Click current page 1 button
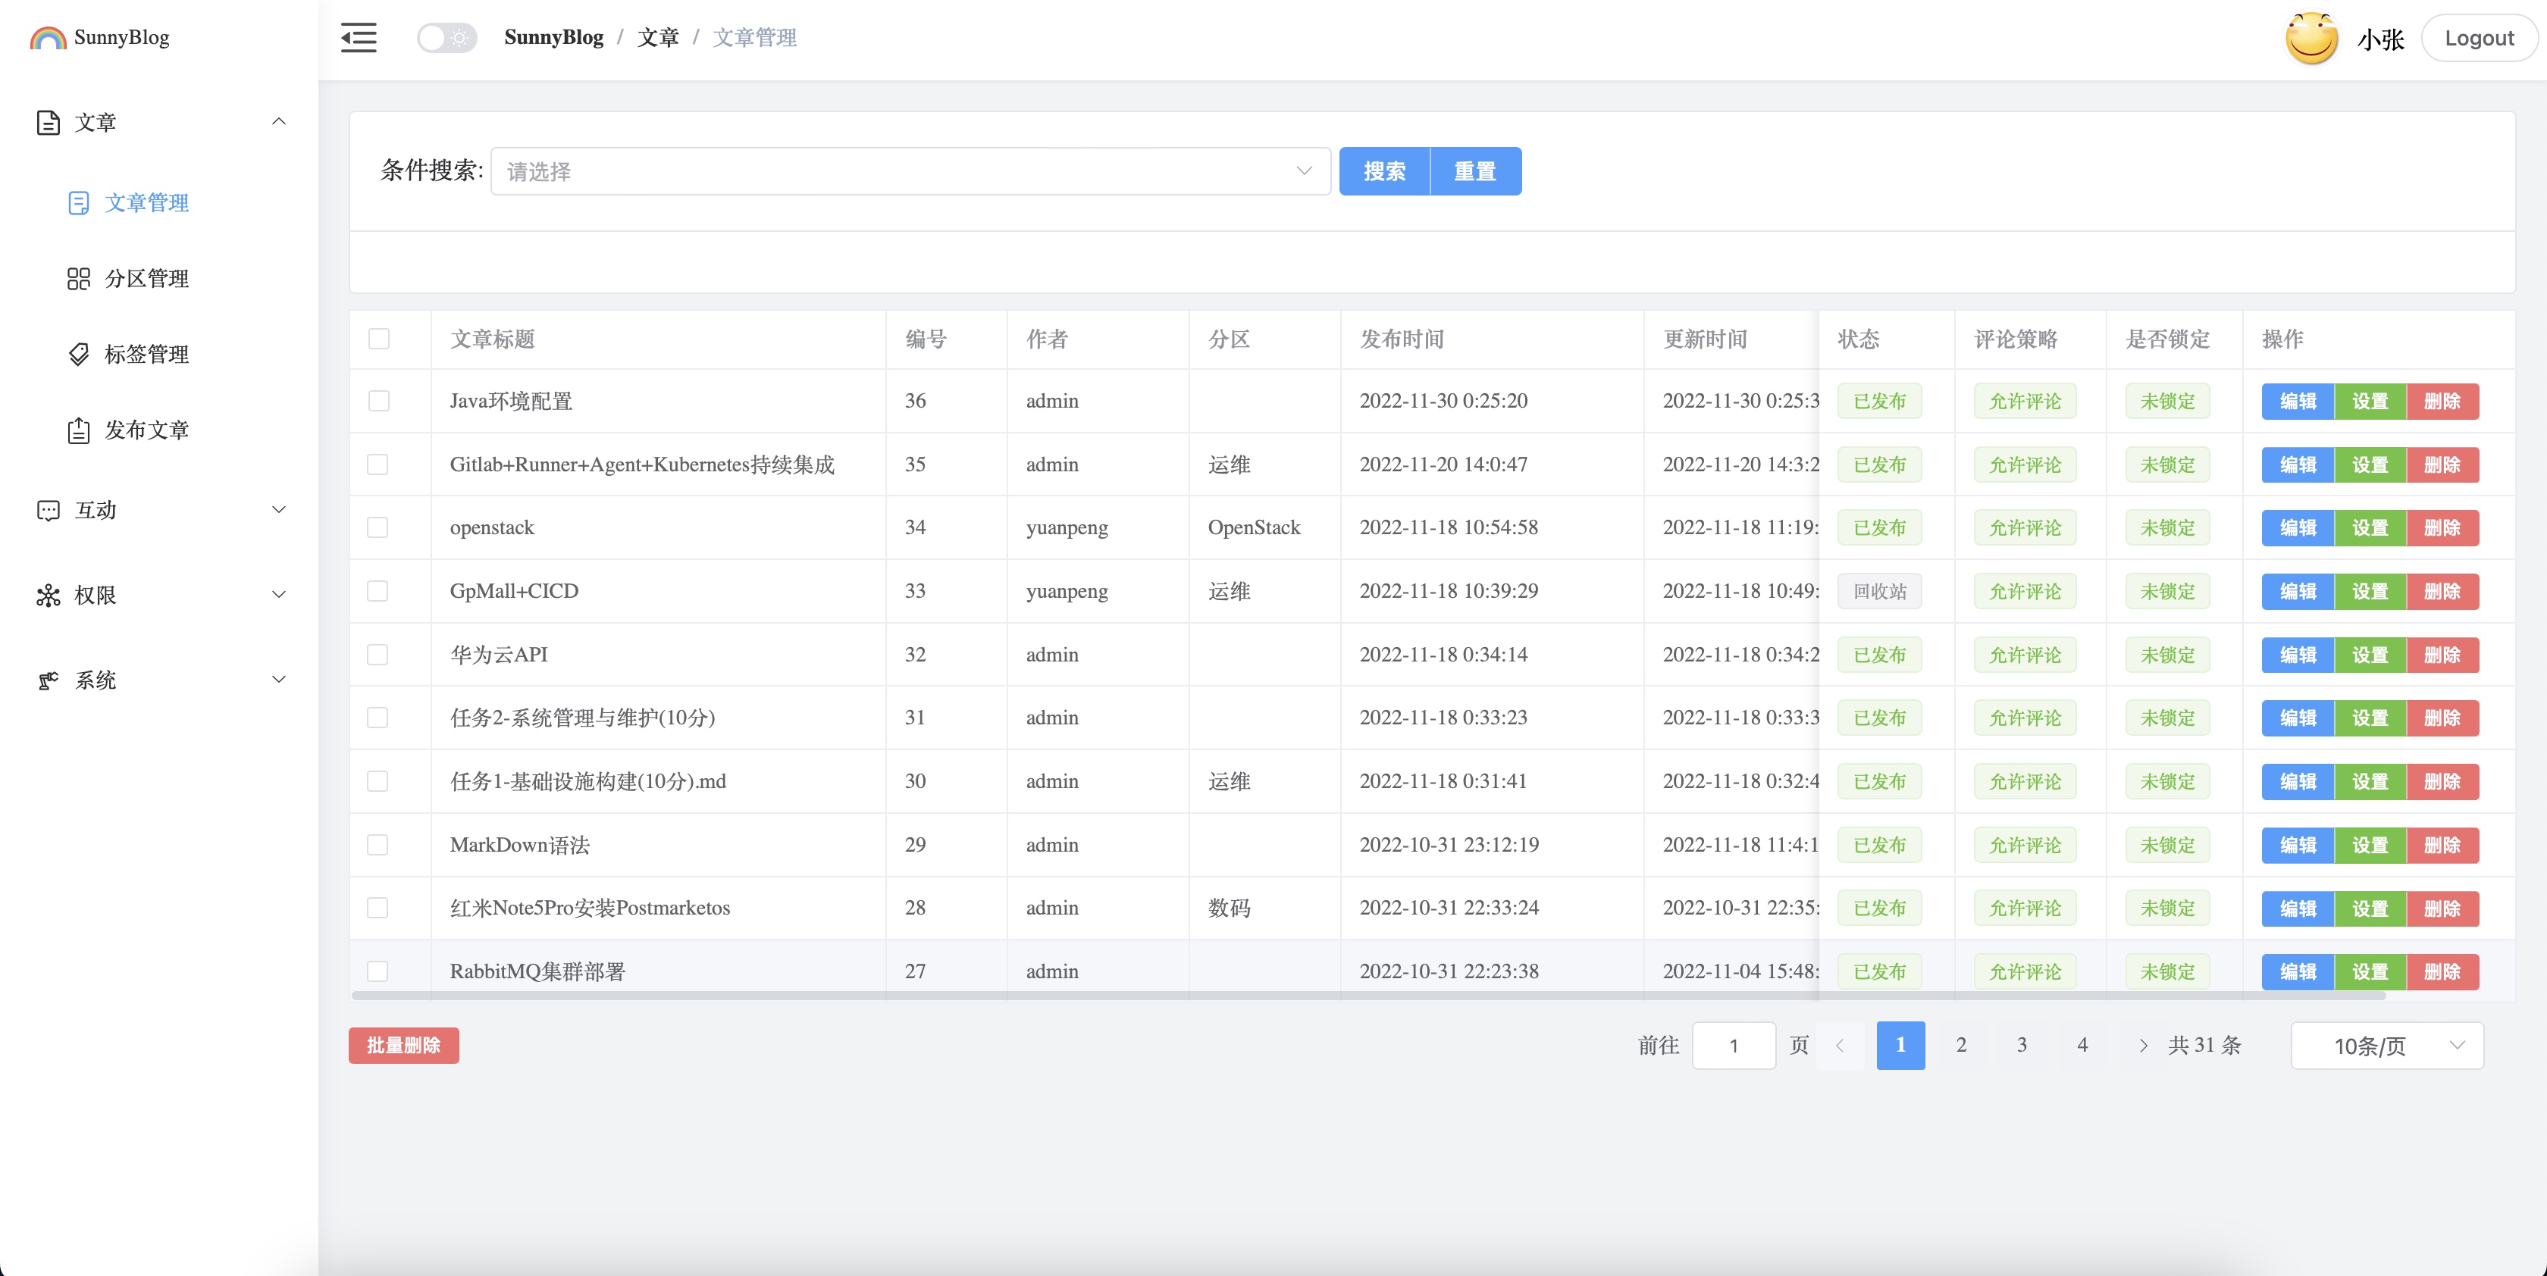The width and height of the screenshot is (2547, 1276). click(x=1900, y=1046)
